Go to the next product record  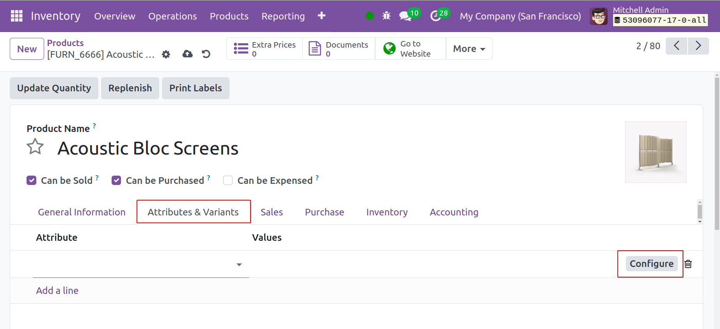[698, 46]
